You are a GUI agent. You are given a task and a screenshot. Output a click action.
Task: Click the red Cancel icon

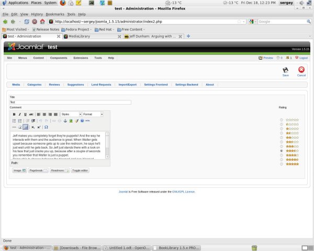pyautogui.click(x=301, y=72)
